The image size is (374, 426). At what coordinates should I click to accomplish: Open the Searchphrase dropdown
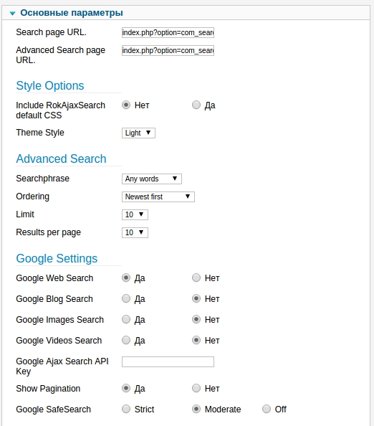(152, 179)
